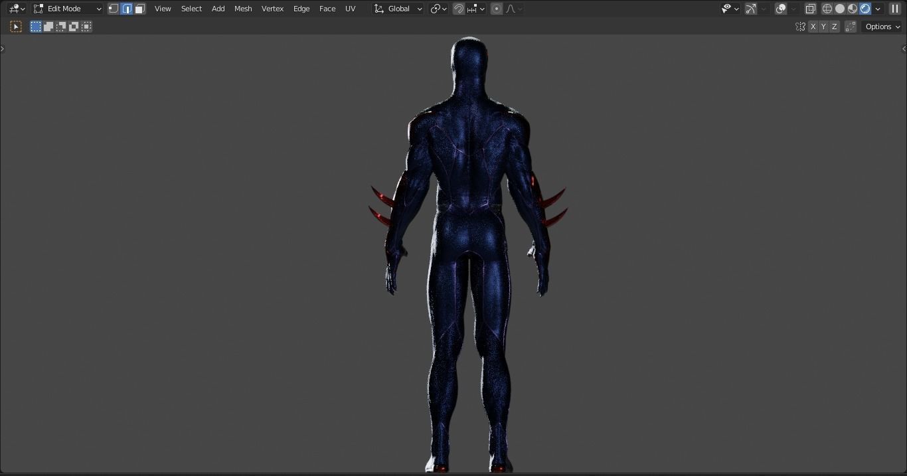Open the shading settings popover arrow
The image size is (907, 476).
point(877,9)
